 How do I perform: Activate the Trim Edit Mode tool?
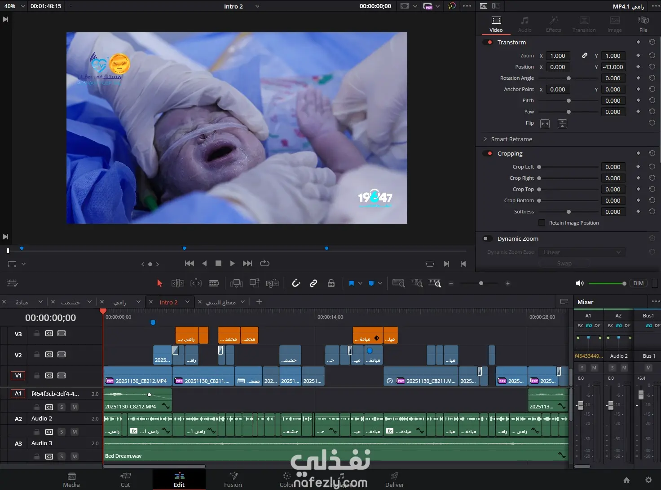click(x=178, y=283)
